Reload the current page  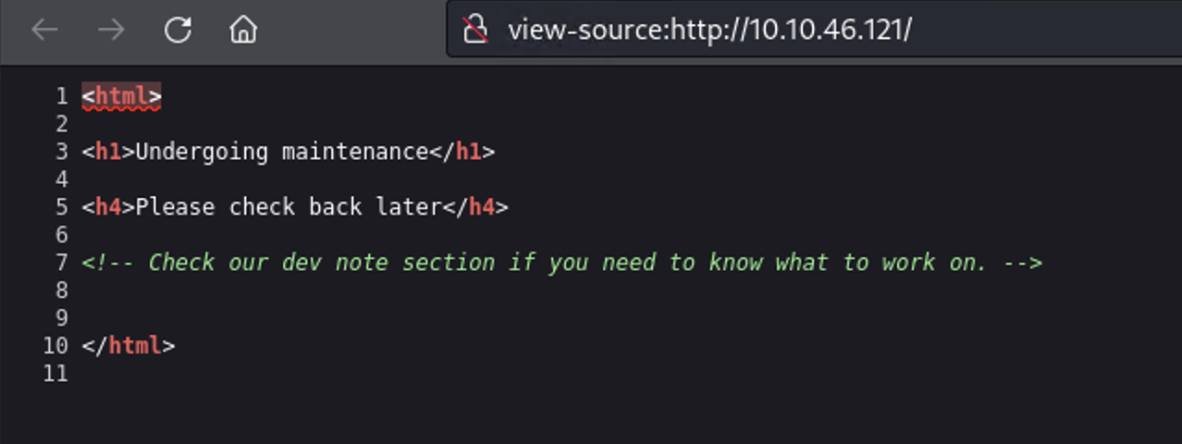click(x=178, y=31)
